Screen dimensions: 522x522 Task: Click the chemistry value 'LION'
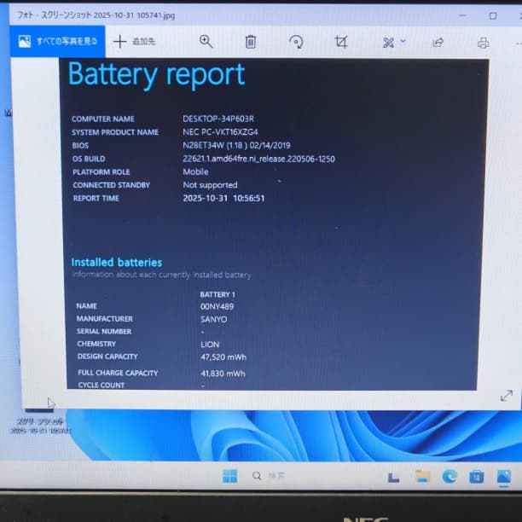(210, 345)
